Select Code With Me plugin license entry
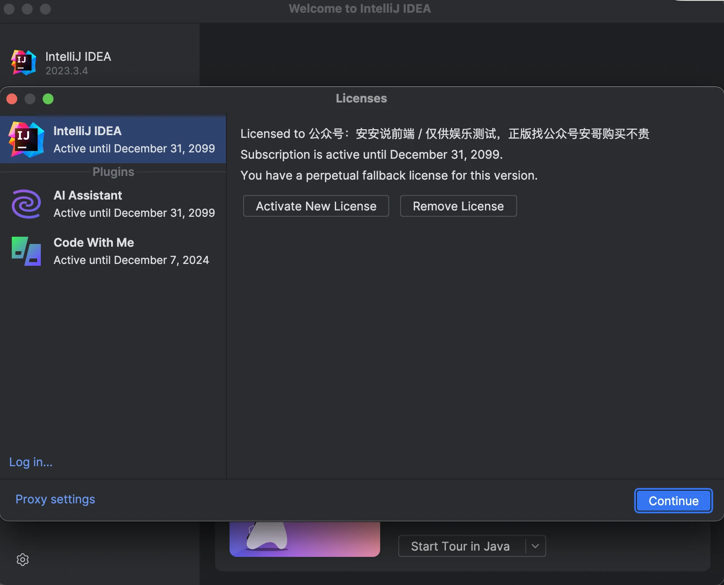 click(x=113, y=251)
